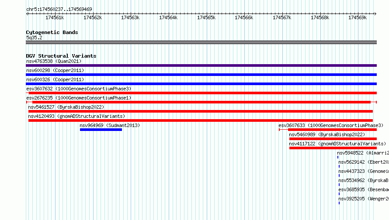Open the nsv5629142 (Ebert) variant label
The height and width of the screenshot is (220, 389).
point(364,162)
